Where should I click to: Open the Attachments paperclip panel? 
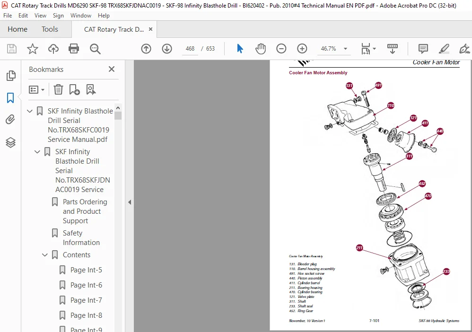point(10,120)
